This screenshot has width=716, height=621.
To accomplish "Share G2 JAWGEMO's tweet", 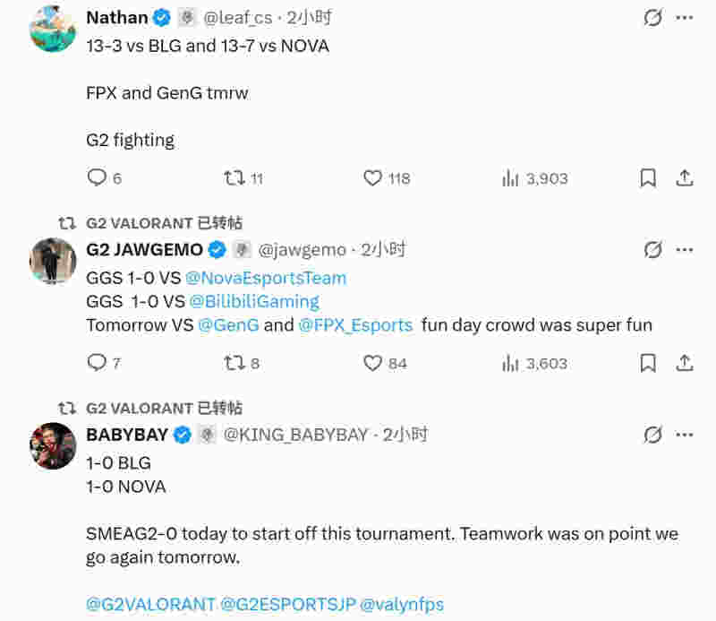I will pyautogui.click(x=685, y=363).
